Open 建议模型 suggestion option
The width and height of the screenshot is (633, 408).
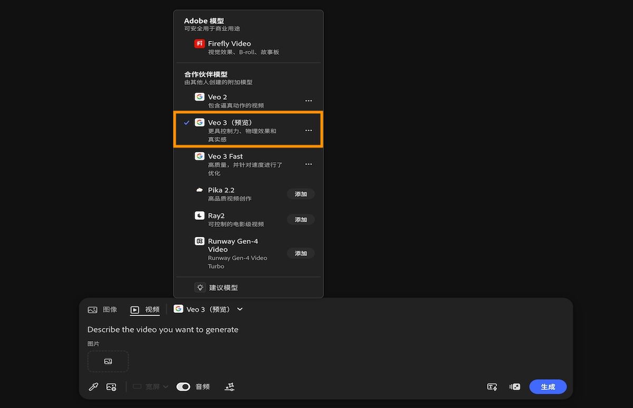pos(248,287)
